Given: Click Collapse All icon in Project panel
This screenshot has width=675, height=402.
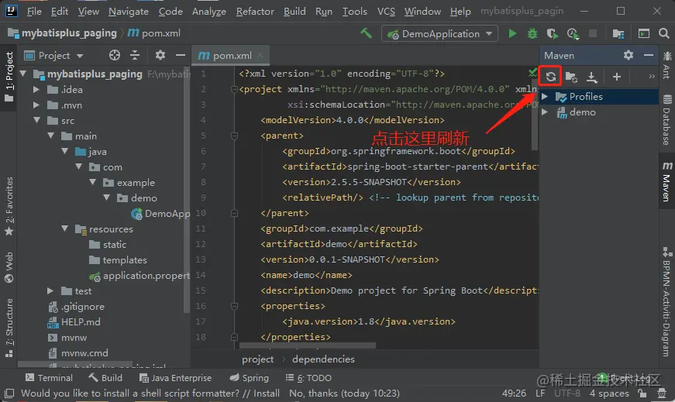Looking at the screenshot, I should [x=135, y=55].
